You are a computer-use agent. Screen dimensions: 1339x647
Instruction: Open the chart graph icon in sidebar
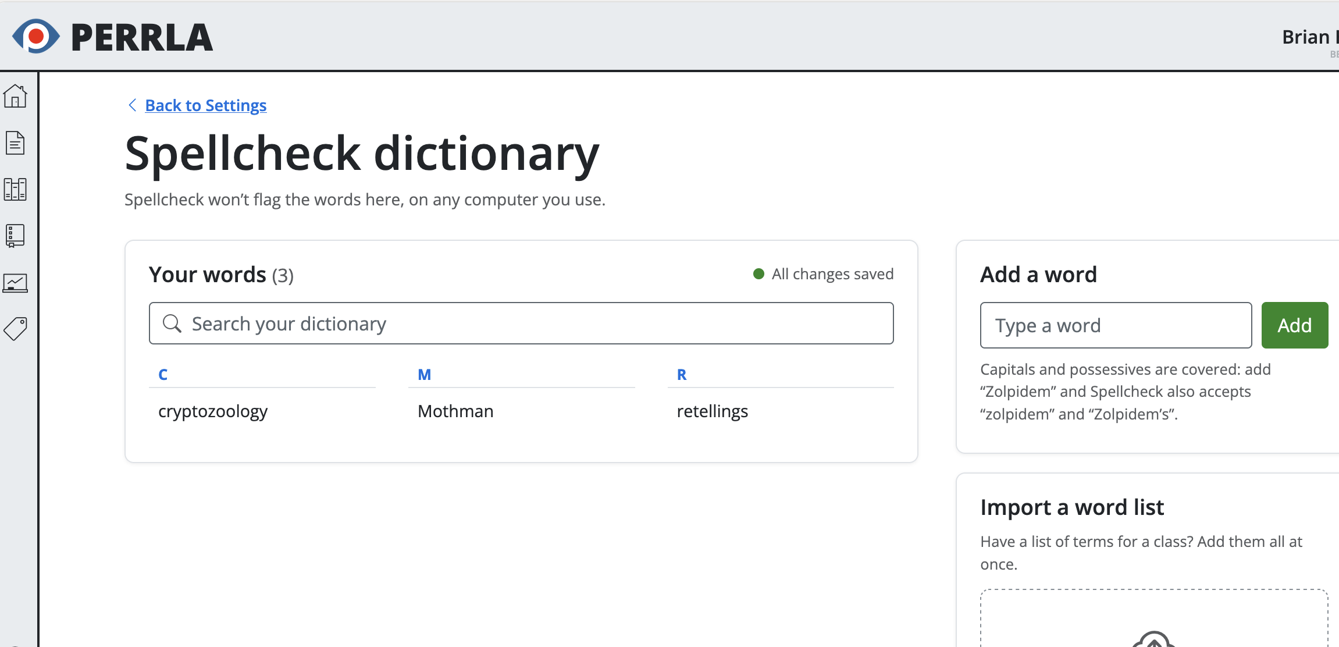[x=15, y=283]
